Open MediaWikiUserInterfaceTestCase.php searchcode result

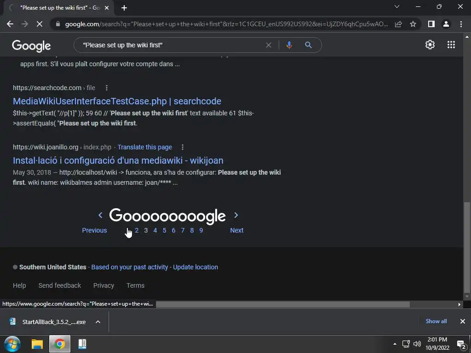coord(117,101)
